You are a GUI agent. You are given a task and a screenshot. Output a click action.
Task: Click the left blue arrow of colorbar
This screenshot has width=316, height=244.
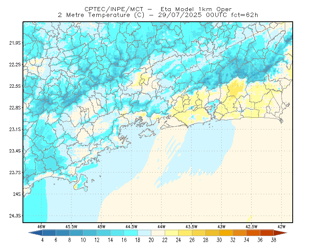(36, 233)
